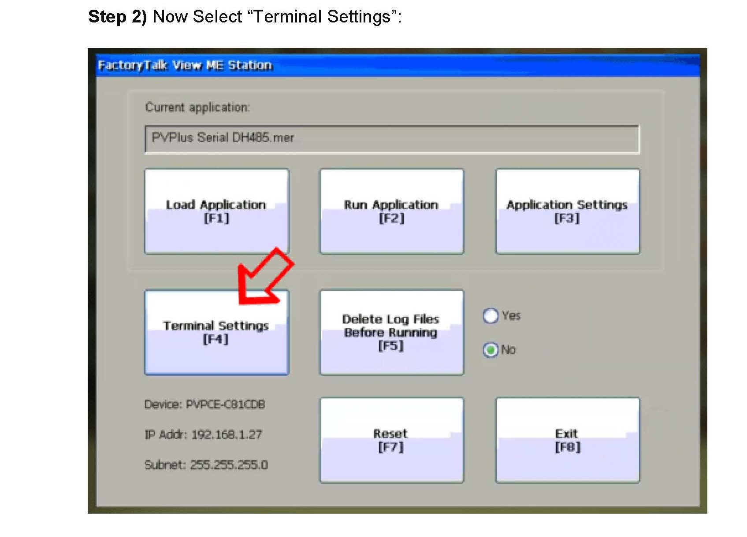Click the Step 2) heading text
This screenshot has width=747, height=537.
[x=245, y=17]
